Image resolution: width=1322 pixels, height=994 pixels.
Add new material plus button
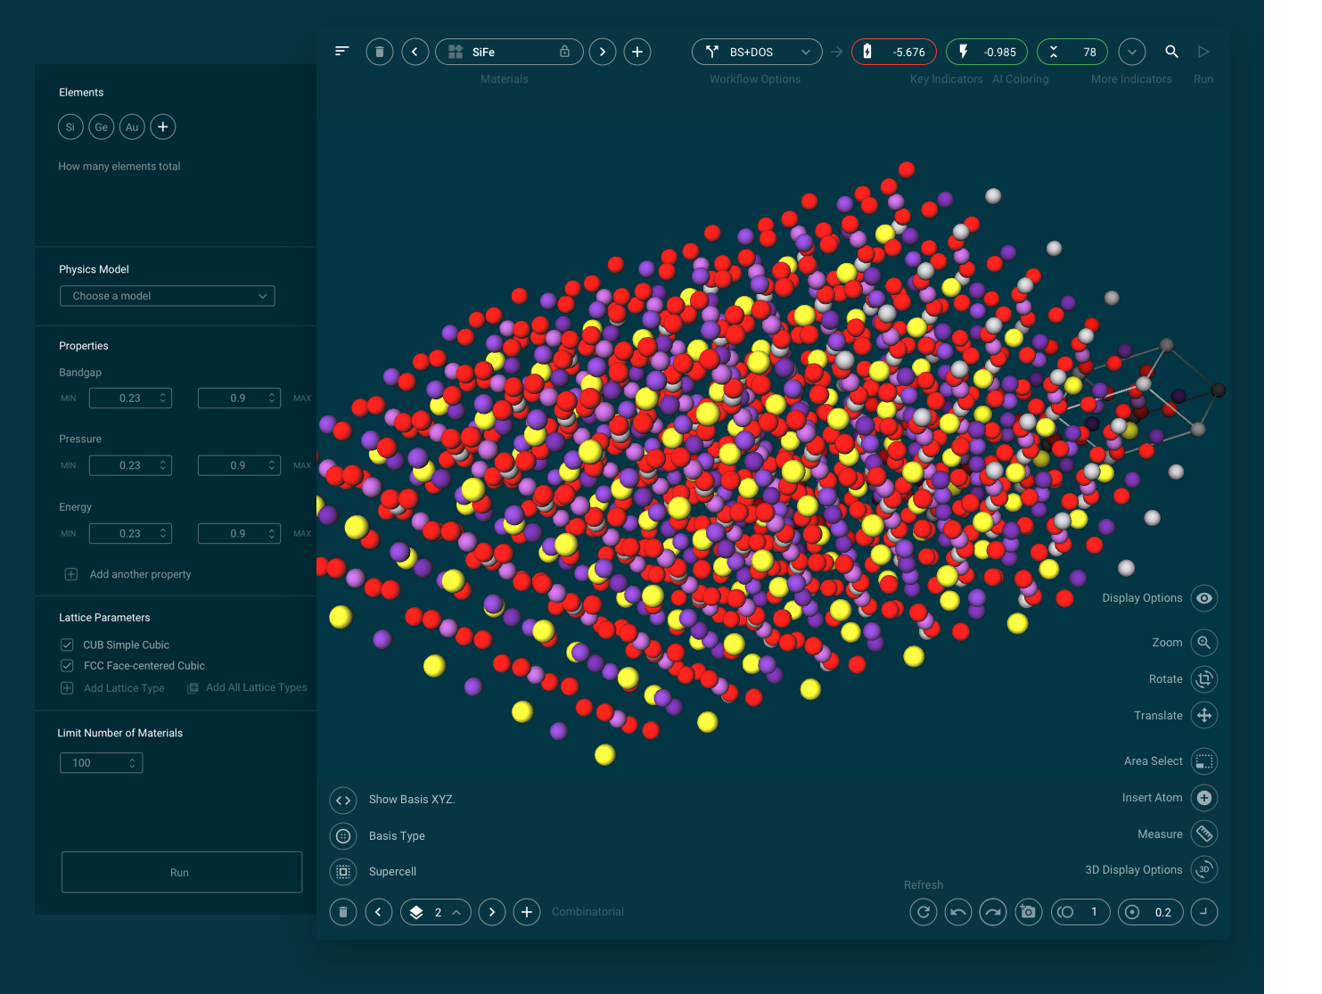point(637,52)
